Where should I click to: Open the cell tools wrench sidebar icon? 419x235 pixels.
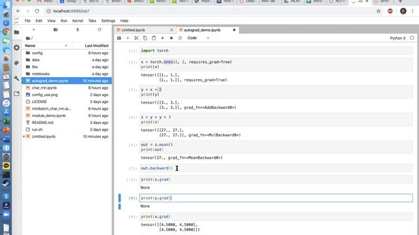tap(16, 78)
